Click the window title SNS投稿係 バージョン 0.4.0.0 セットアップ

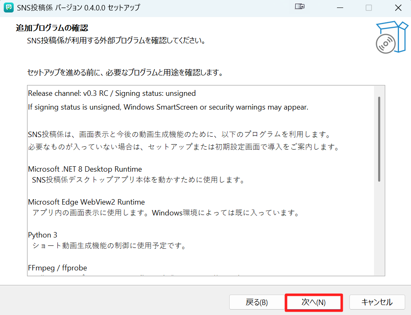click(x=79, y=7)
